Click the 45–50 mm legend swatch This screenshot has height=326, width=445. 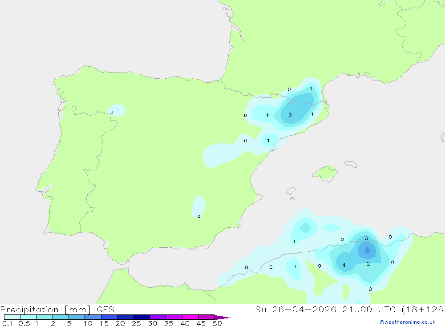point(206,317)
